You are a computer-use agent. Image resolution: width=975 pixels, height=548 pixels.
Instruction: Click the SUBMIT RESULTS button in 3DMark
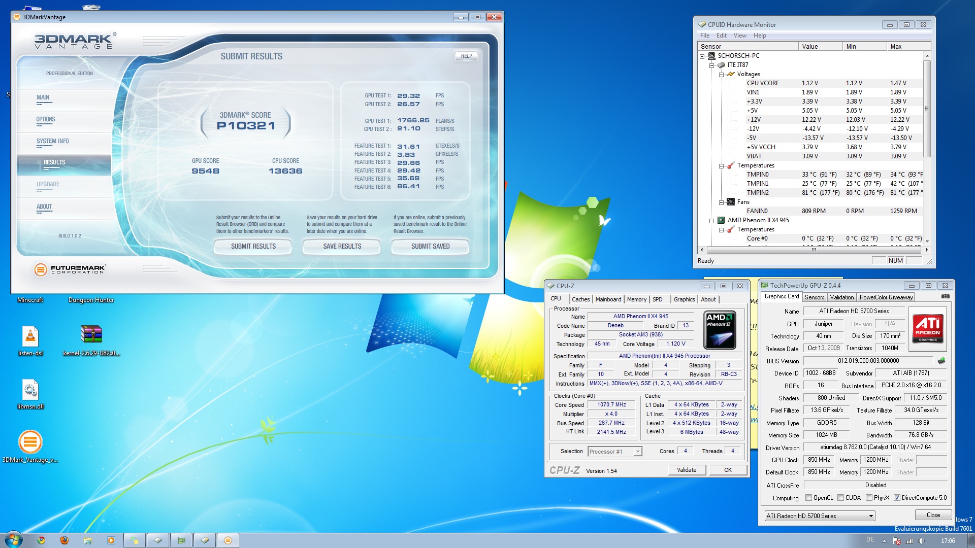pos(253,247)
